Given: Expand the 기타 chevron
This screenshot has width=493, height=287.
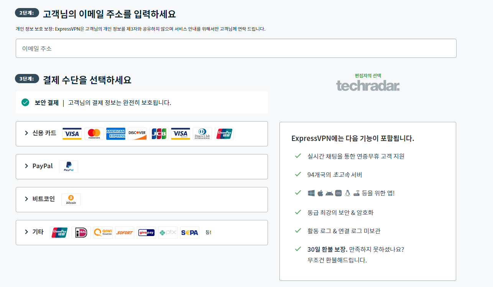Looking at the screenshot, I should pyautogui.click(x=26, y=232).
